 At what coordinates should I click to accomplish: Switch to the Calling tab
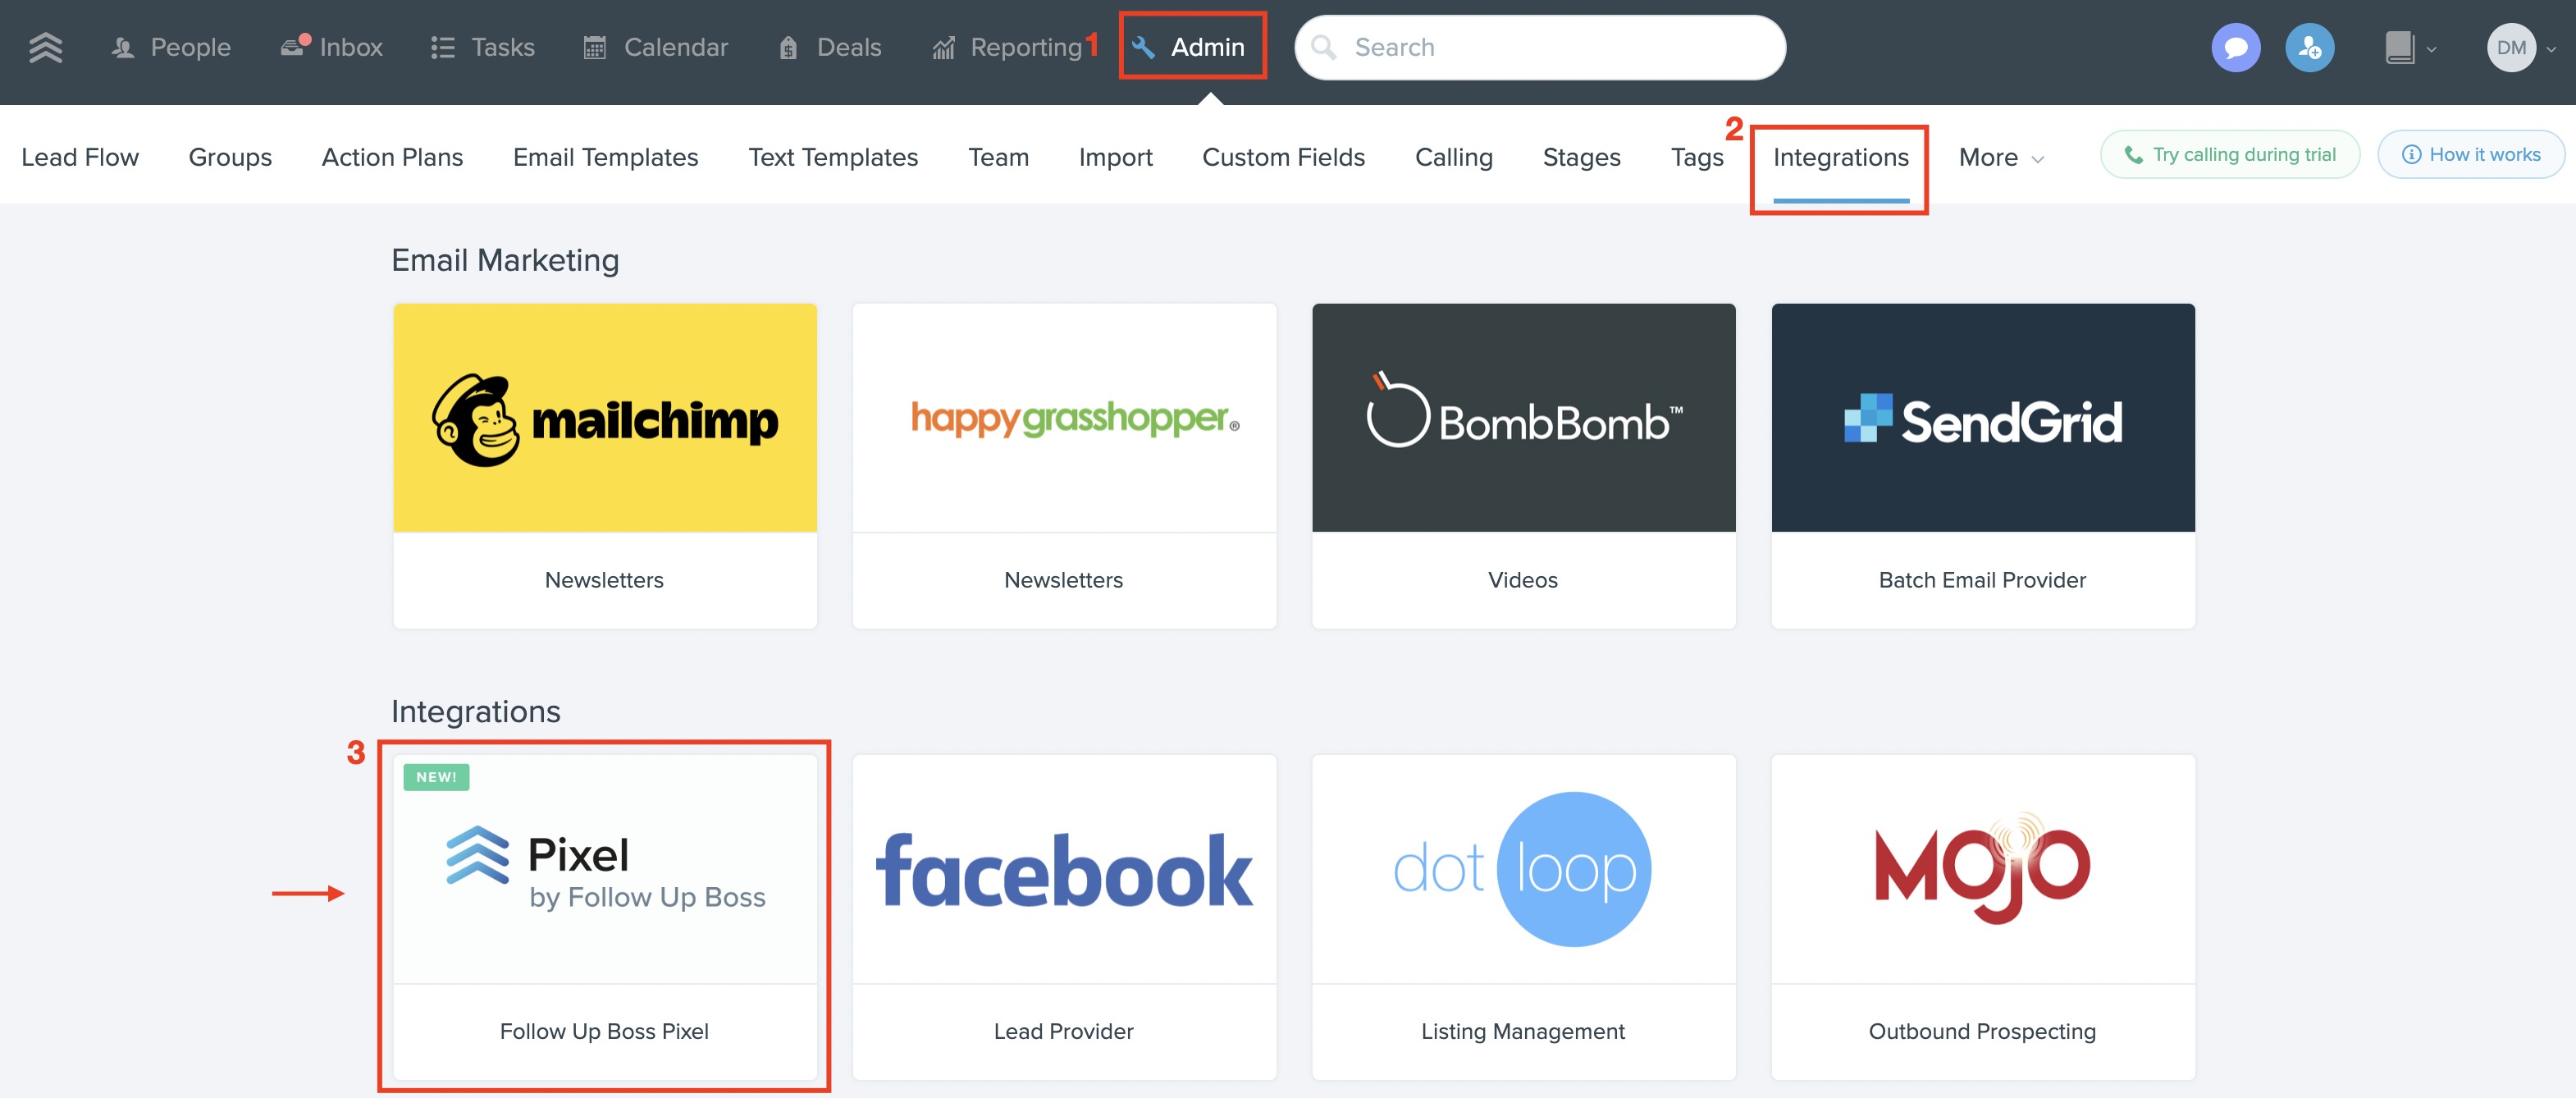(x=1453, y=157)
